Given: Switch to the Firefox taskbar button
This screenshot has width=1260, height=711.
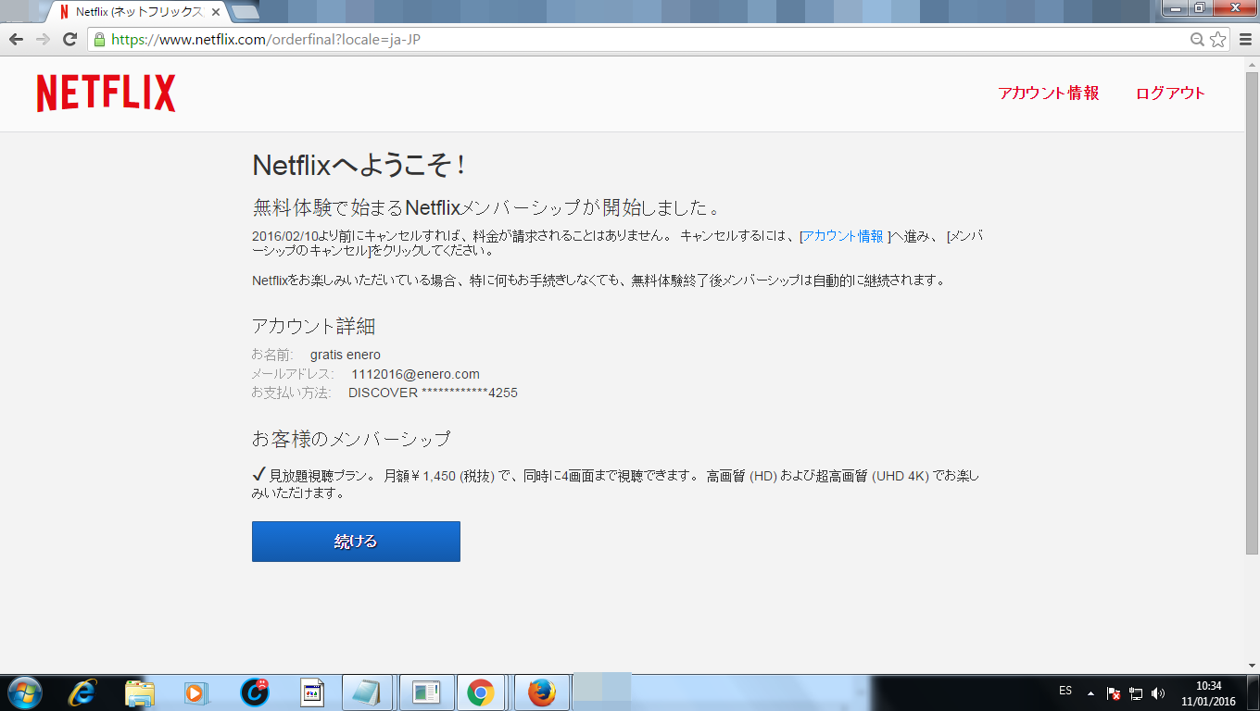Looking at the screenshot, I should click(541, 692).
